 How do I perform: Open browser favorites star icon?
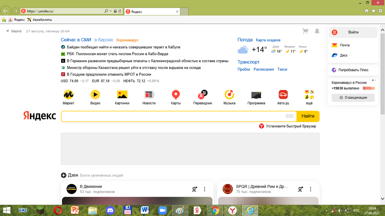(x=373, y=11)
